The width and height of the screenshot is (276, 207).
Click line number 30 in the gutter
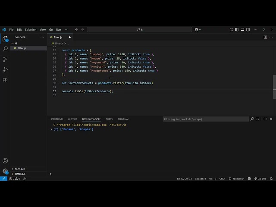54,83
